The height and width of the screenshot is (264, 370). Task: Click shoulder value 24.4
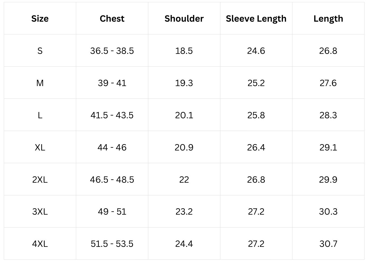(x=184, y=244)
